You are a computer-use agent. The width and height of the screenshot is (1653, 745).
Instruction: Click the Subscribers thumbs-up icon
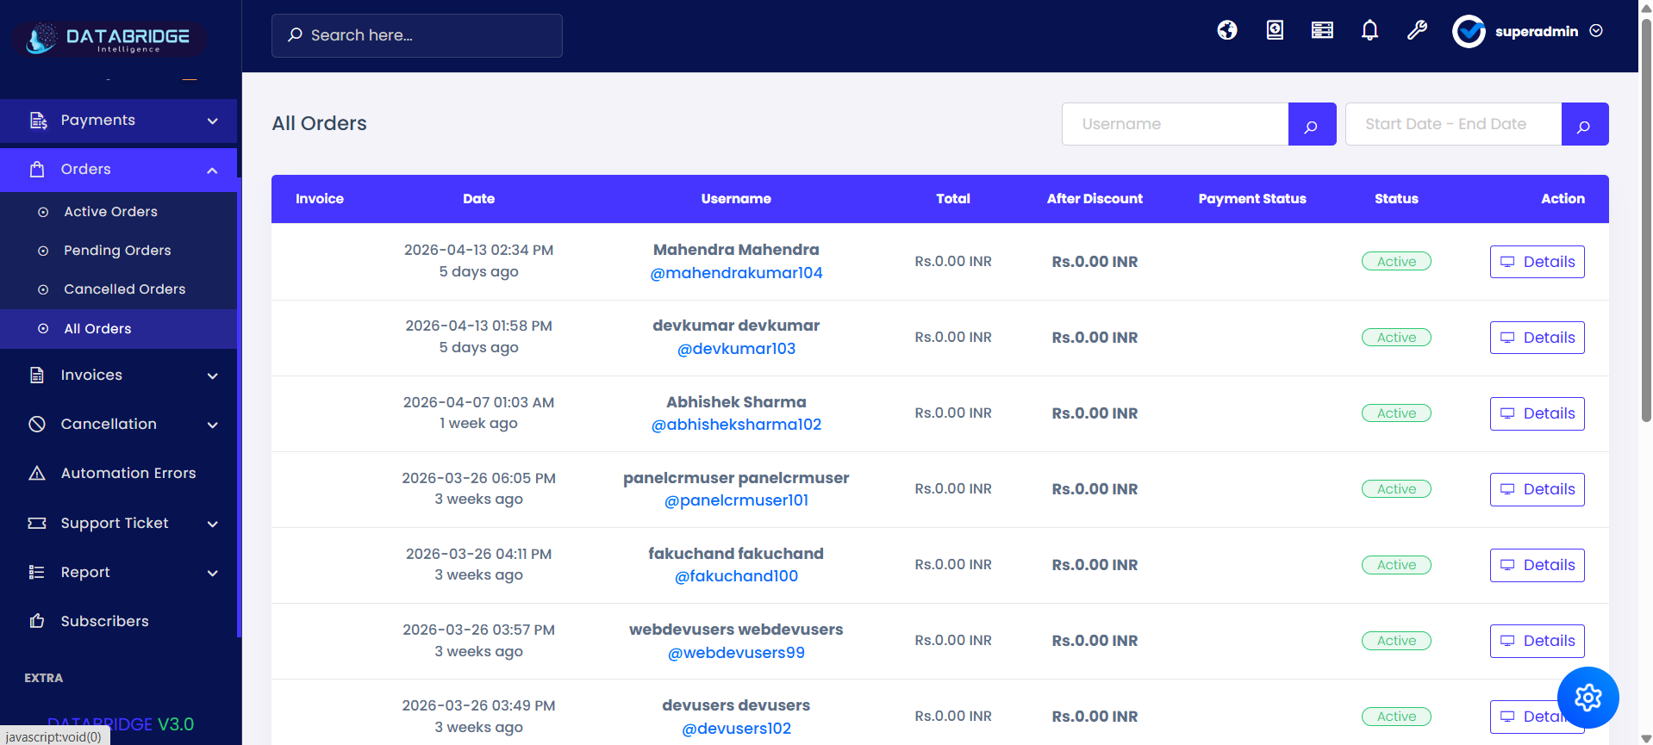click(37, 621)
